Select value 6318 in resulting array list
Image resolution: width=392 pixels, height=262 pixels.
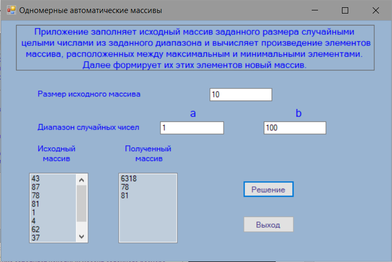click(x=148, y=179)
